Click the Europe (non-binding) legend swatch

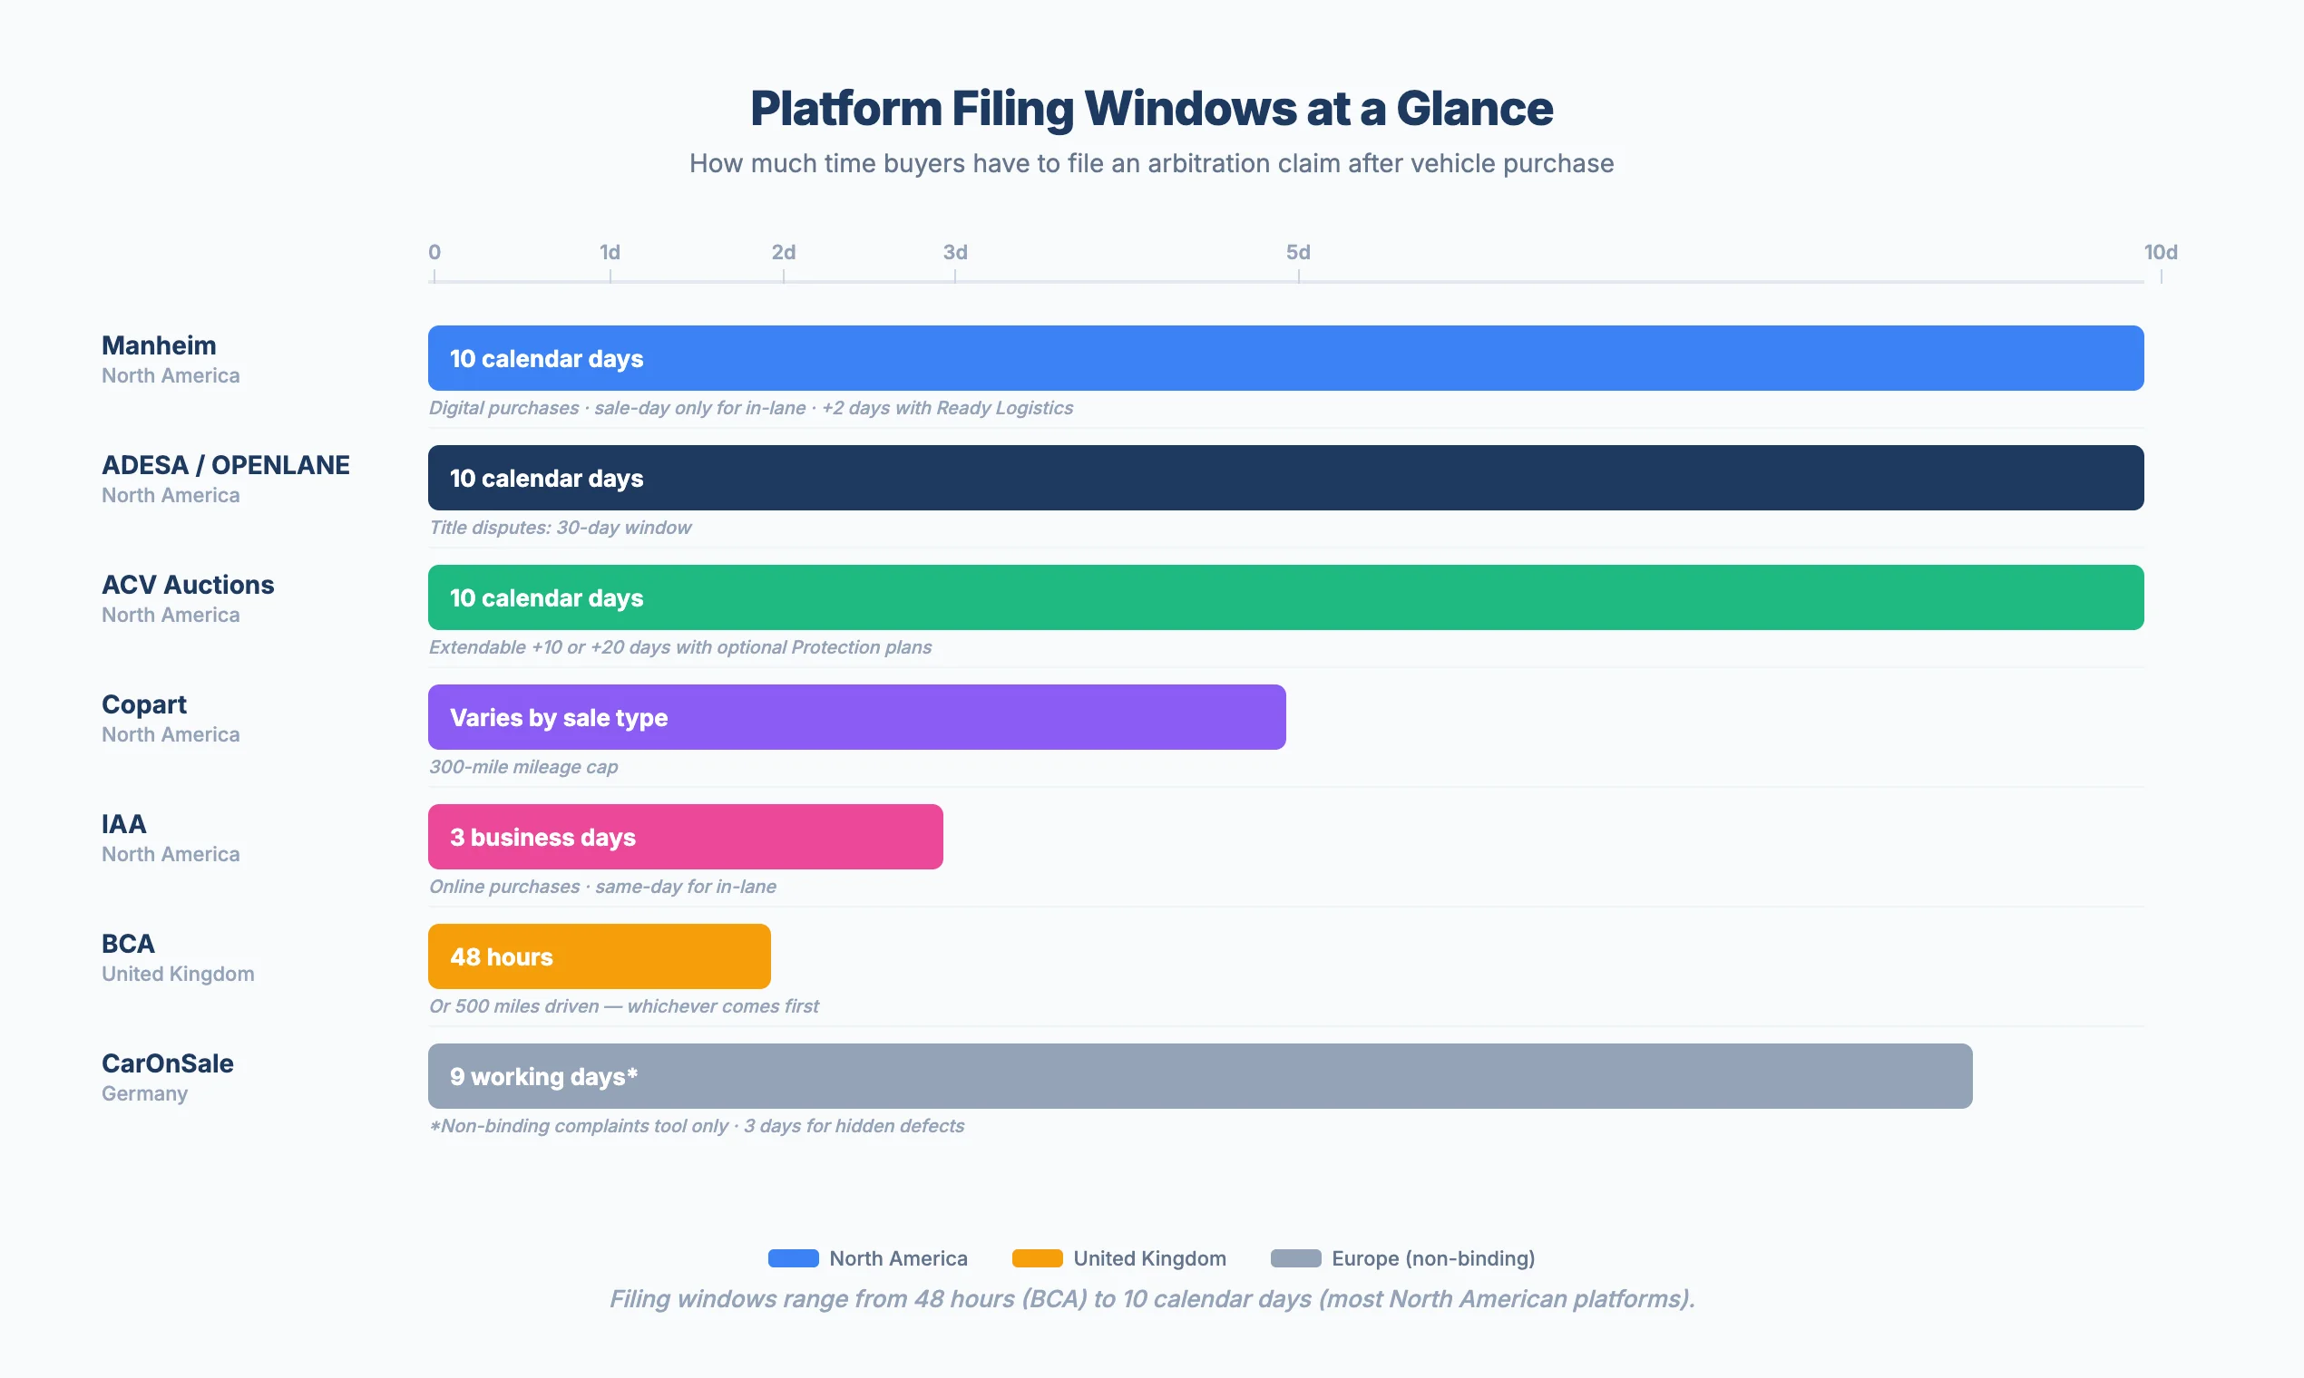point(1295,1258)
